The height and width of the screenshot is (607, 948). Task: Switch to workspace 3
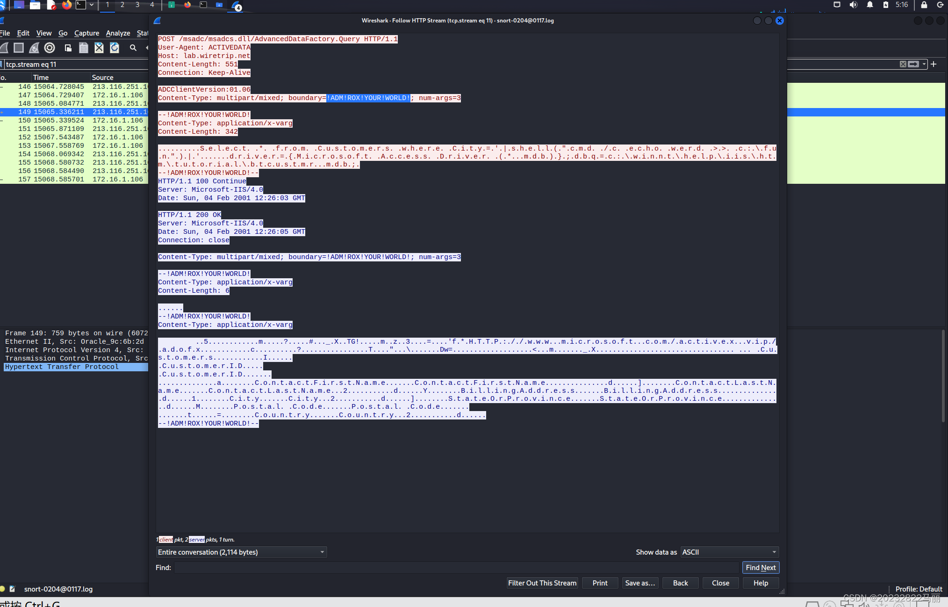point(137,5)
